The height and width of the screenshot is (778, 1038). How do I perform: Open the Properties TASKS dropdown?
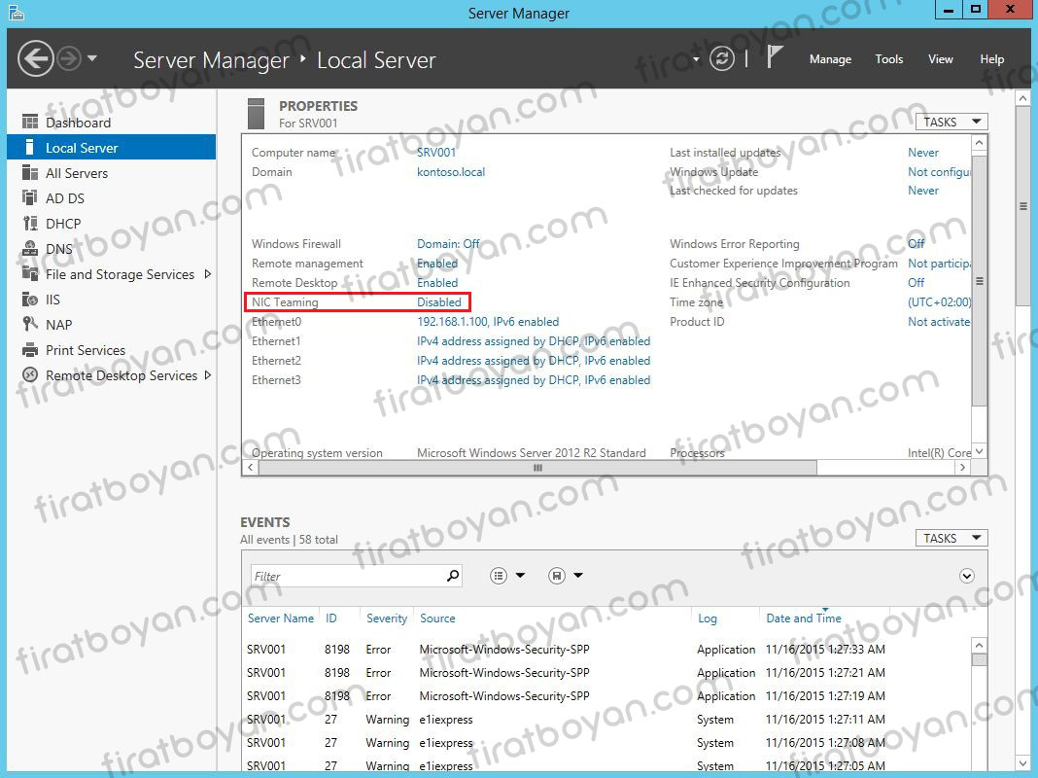[951, 122]
